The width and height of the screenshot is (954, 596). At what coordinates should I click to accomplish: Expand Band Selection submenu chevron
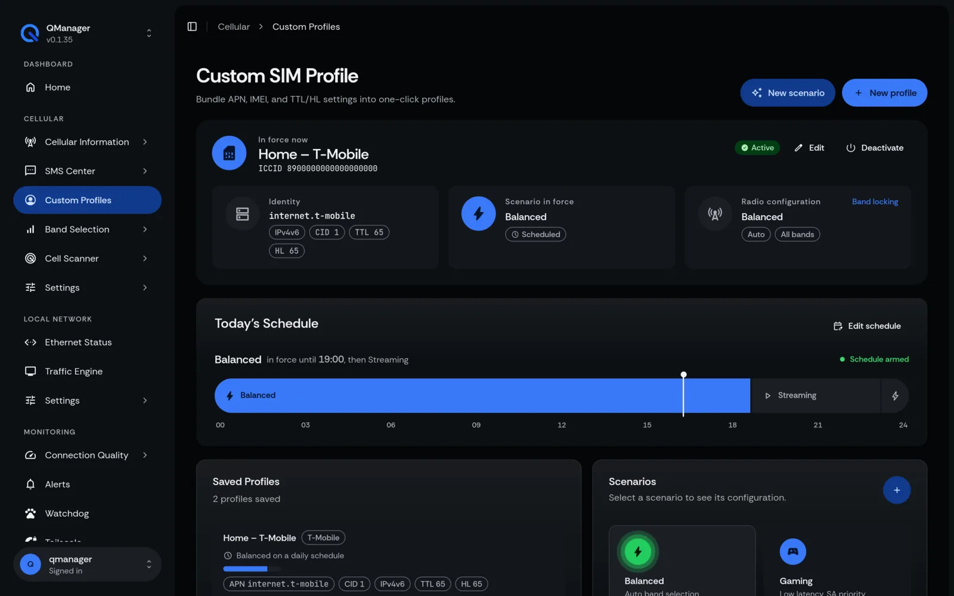pos(145,229)
